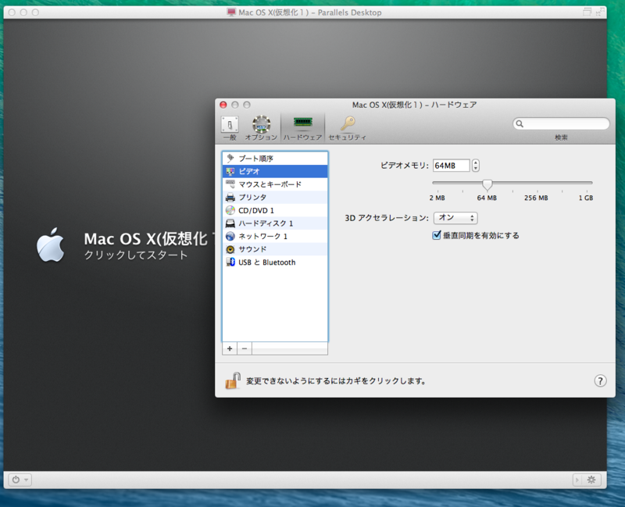Viewport: 625px width, 507px height.
Task: Click the 検索 search field
Action: [x=561, y=123]
